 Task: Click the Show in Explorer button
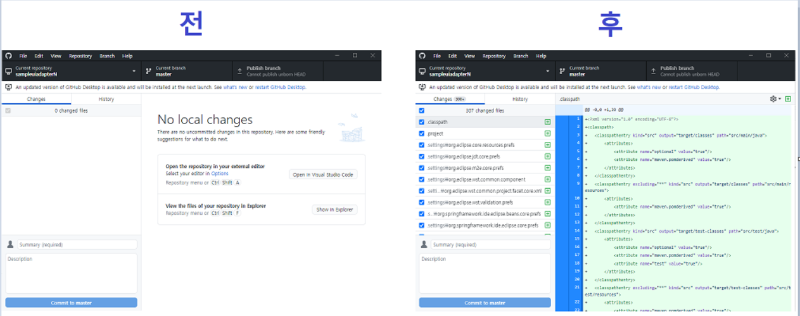335,210
